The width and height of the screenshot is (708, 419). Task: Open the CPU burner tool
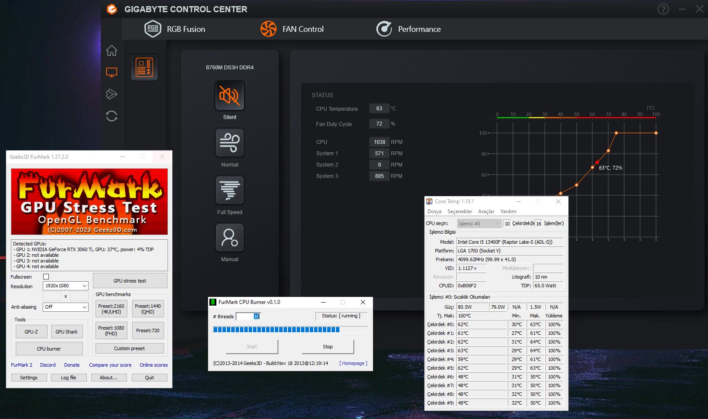pos(49,349)
